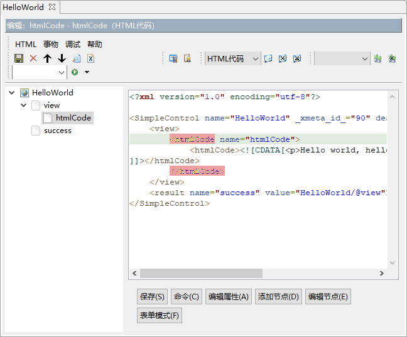Click the 编辑: htmlCode title bar
Screen dimensions: 407x337
[203, 26]
